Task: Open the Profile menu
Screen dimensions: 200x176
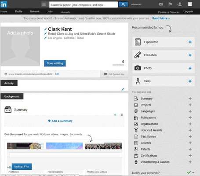Action: pos(18,11)
